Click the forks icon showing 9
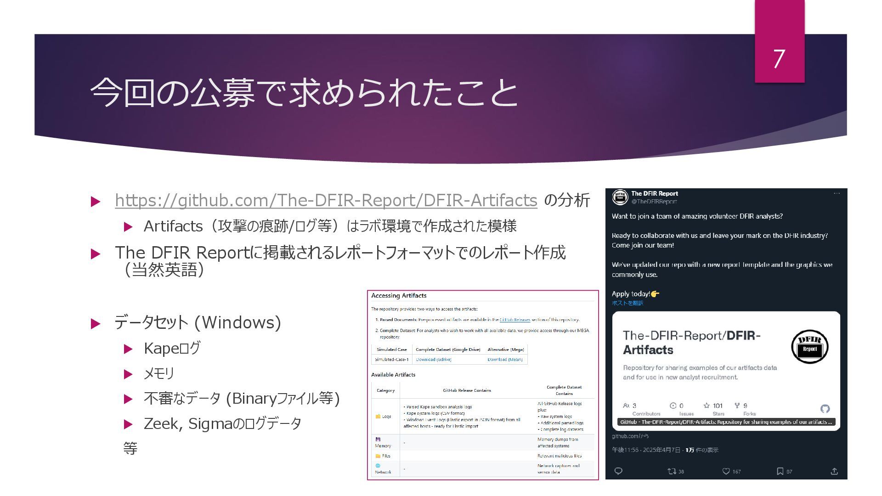This screenshot has height=496, width=882. (737, 406)
